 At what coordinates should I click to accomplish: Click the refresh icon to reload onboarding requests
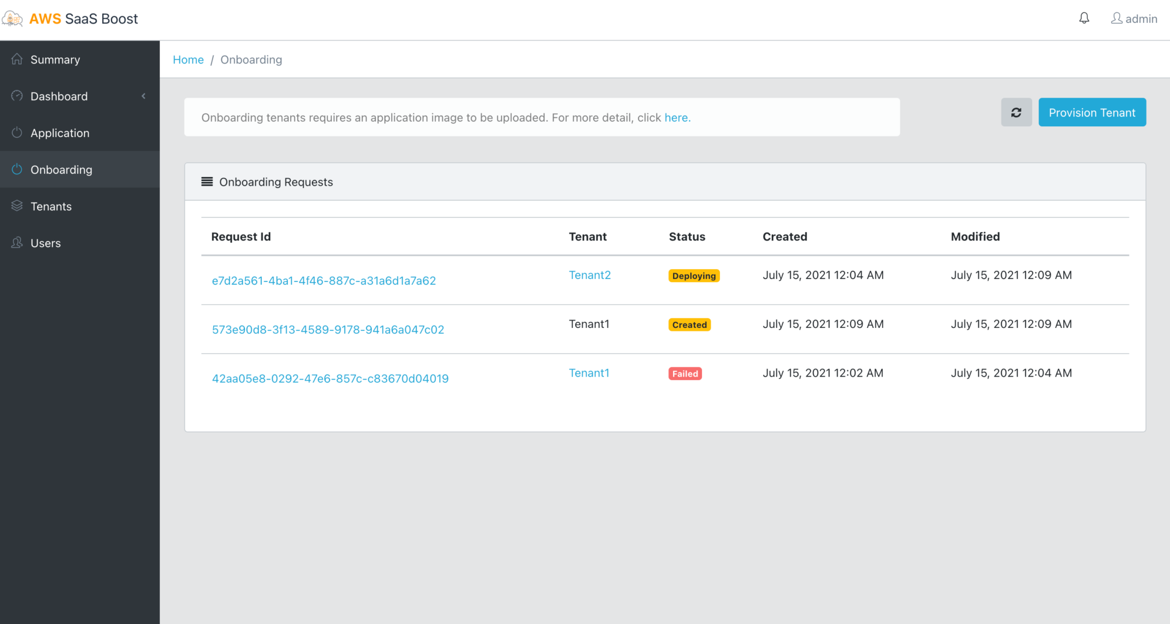click(x=1016, y=112)
